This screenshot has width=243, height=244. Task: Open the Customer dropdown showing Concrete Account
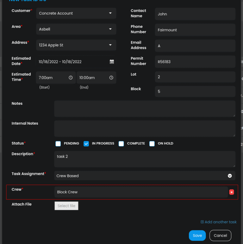[x=76, y=13]
